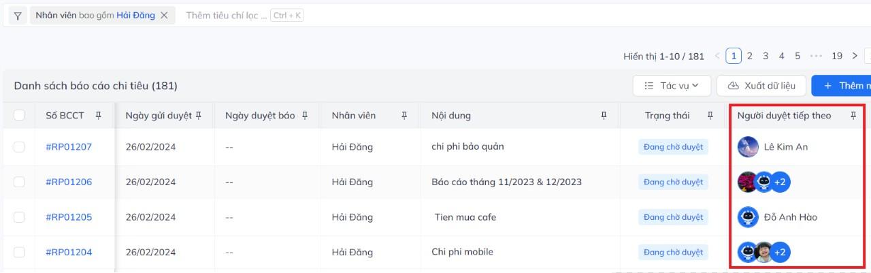This screenshot has width=871, height=273.
Task: Click the Xuất dữ liệu export button
Action: tap(761, 86)
